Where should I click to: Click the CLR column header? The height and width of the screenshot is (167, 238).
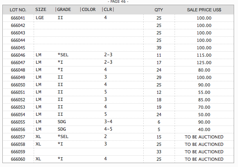pyautogui.click(x=108, y=9)
